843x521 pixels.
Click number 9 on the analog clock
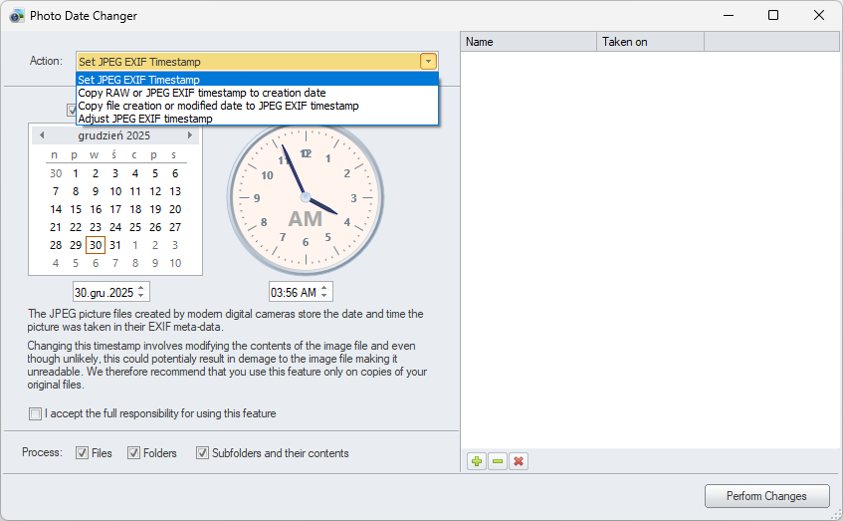pyautogui.click(x=257, y=198)
